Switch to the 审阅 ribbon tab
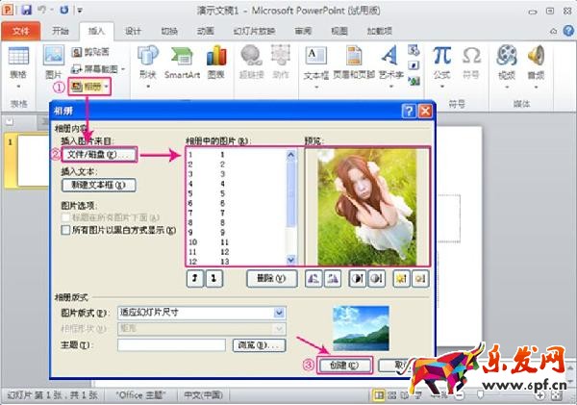 coord(303,31)
